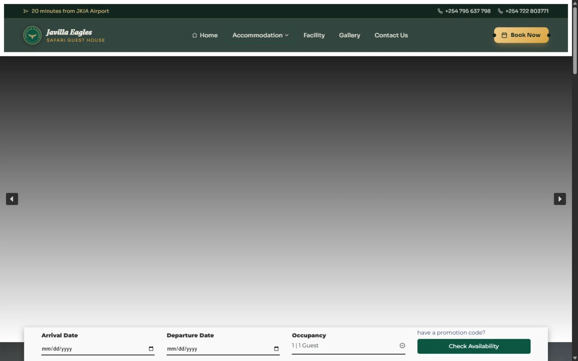Advance slider with right arrow
The height and width of the screenshot is (361, 578).
[x=560, y=199]
